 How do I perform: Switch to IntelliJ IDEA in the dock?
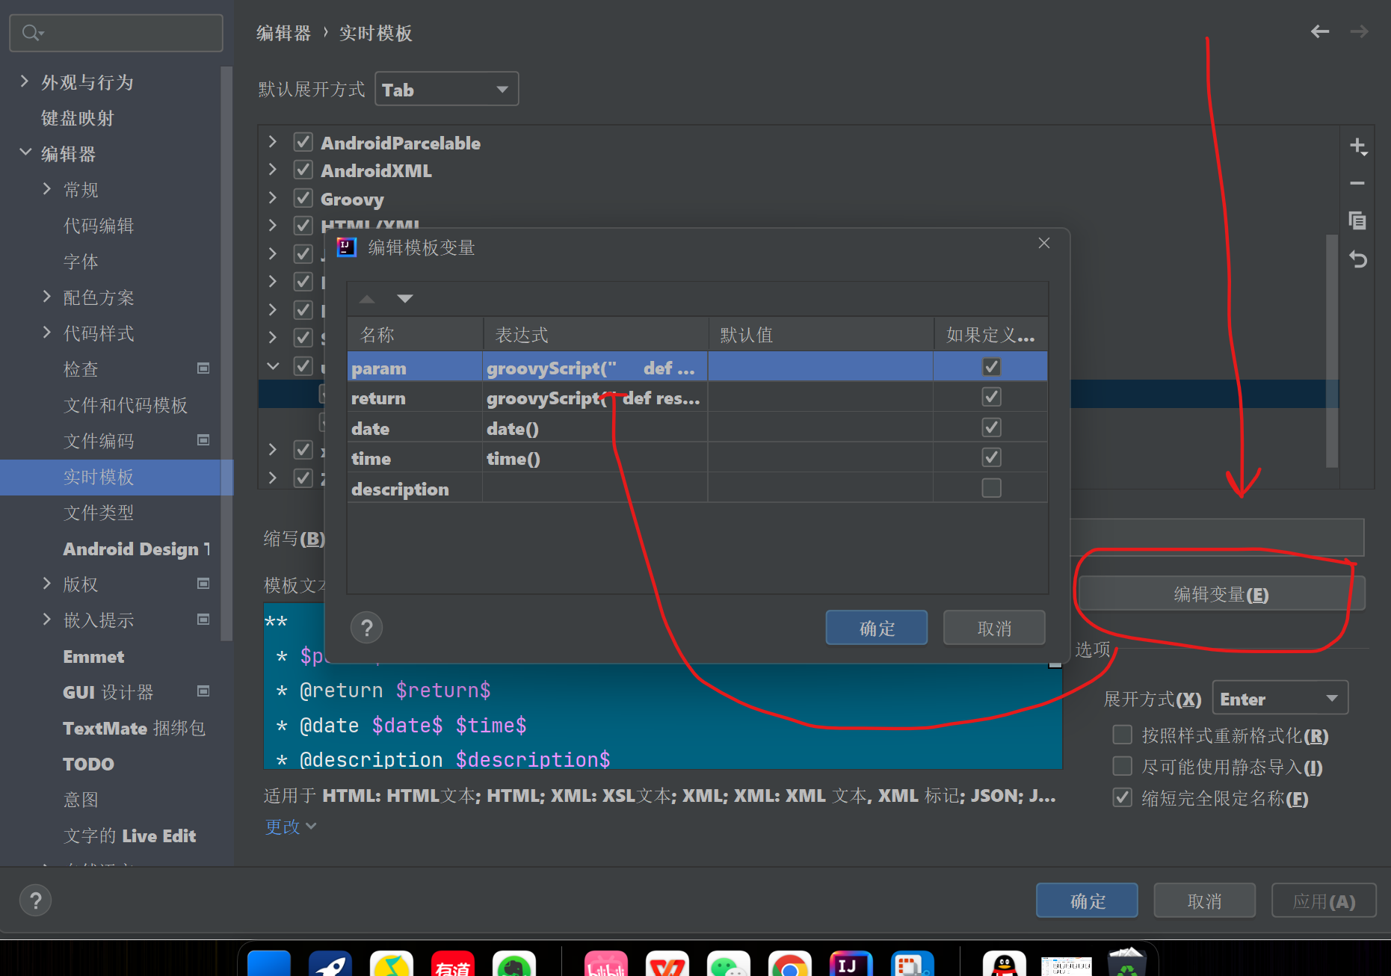(x=851, y=963)
